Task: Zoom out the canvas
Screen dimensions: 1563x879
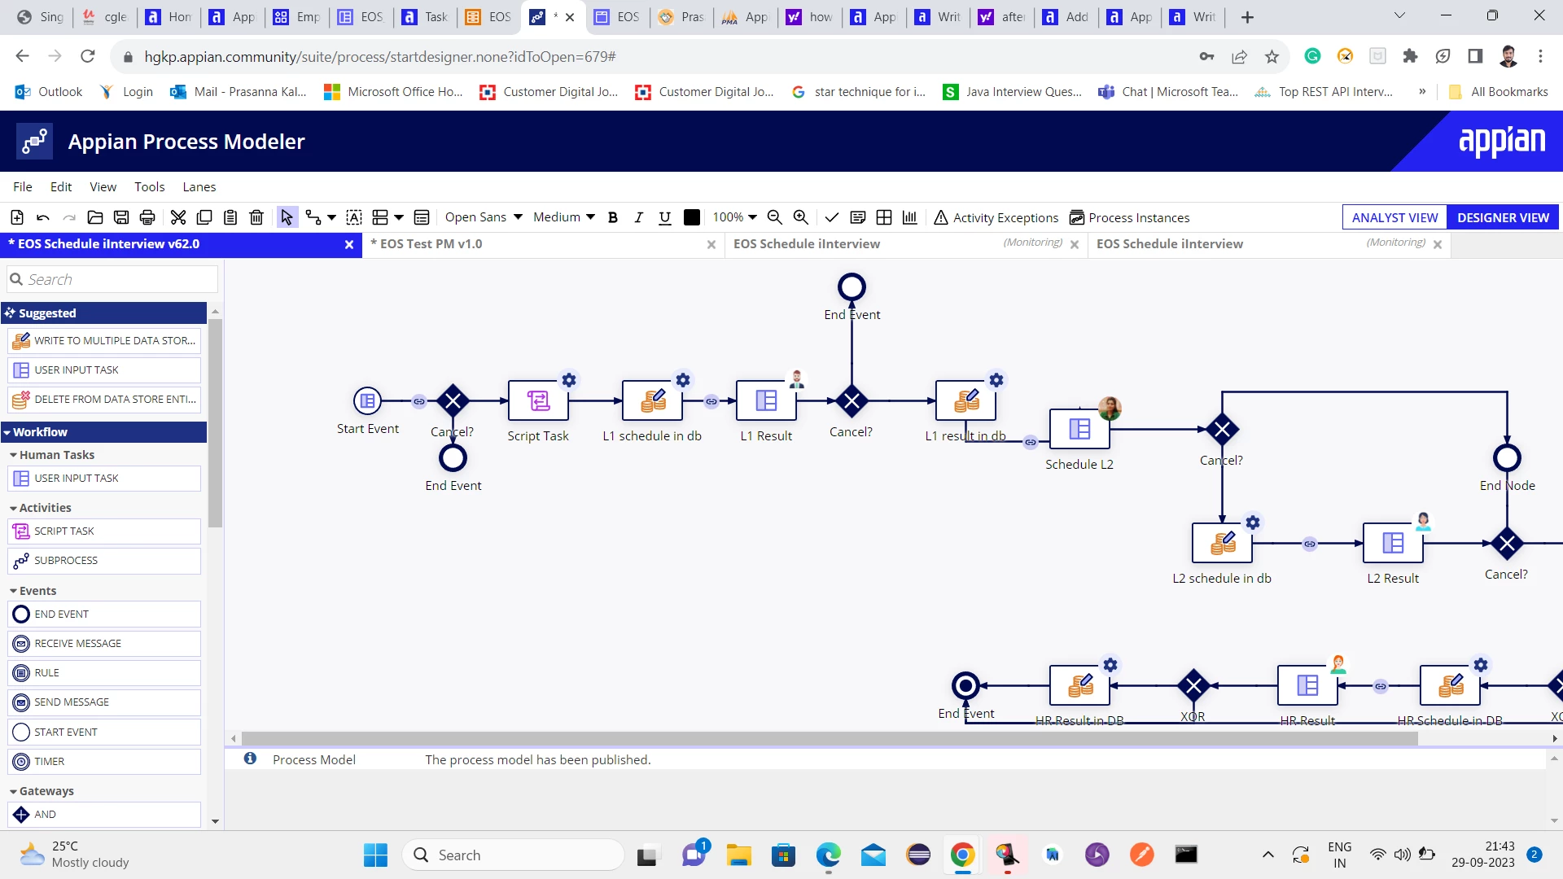Action: click(775, 217)
